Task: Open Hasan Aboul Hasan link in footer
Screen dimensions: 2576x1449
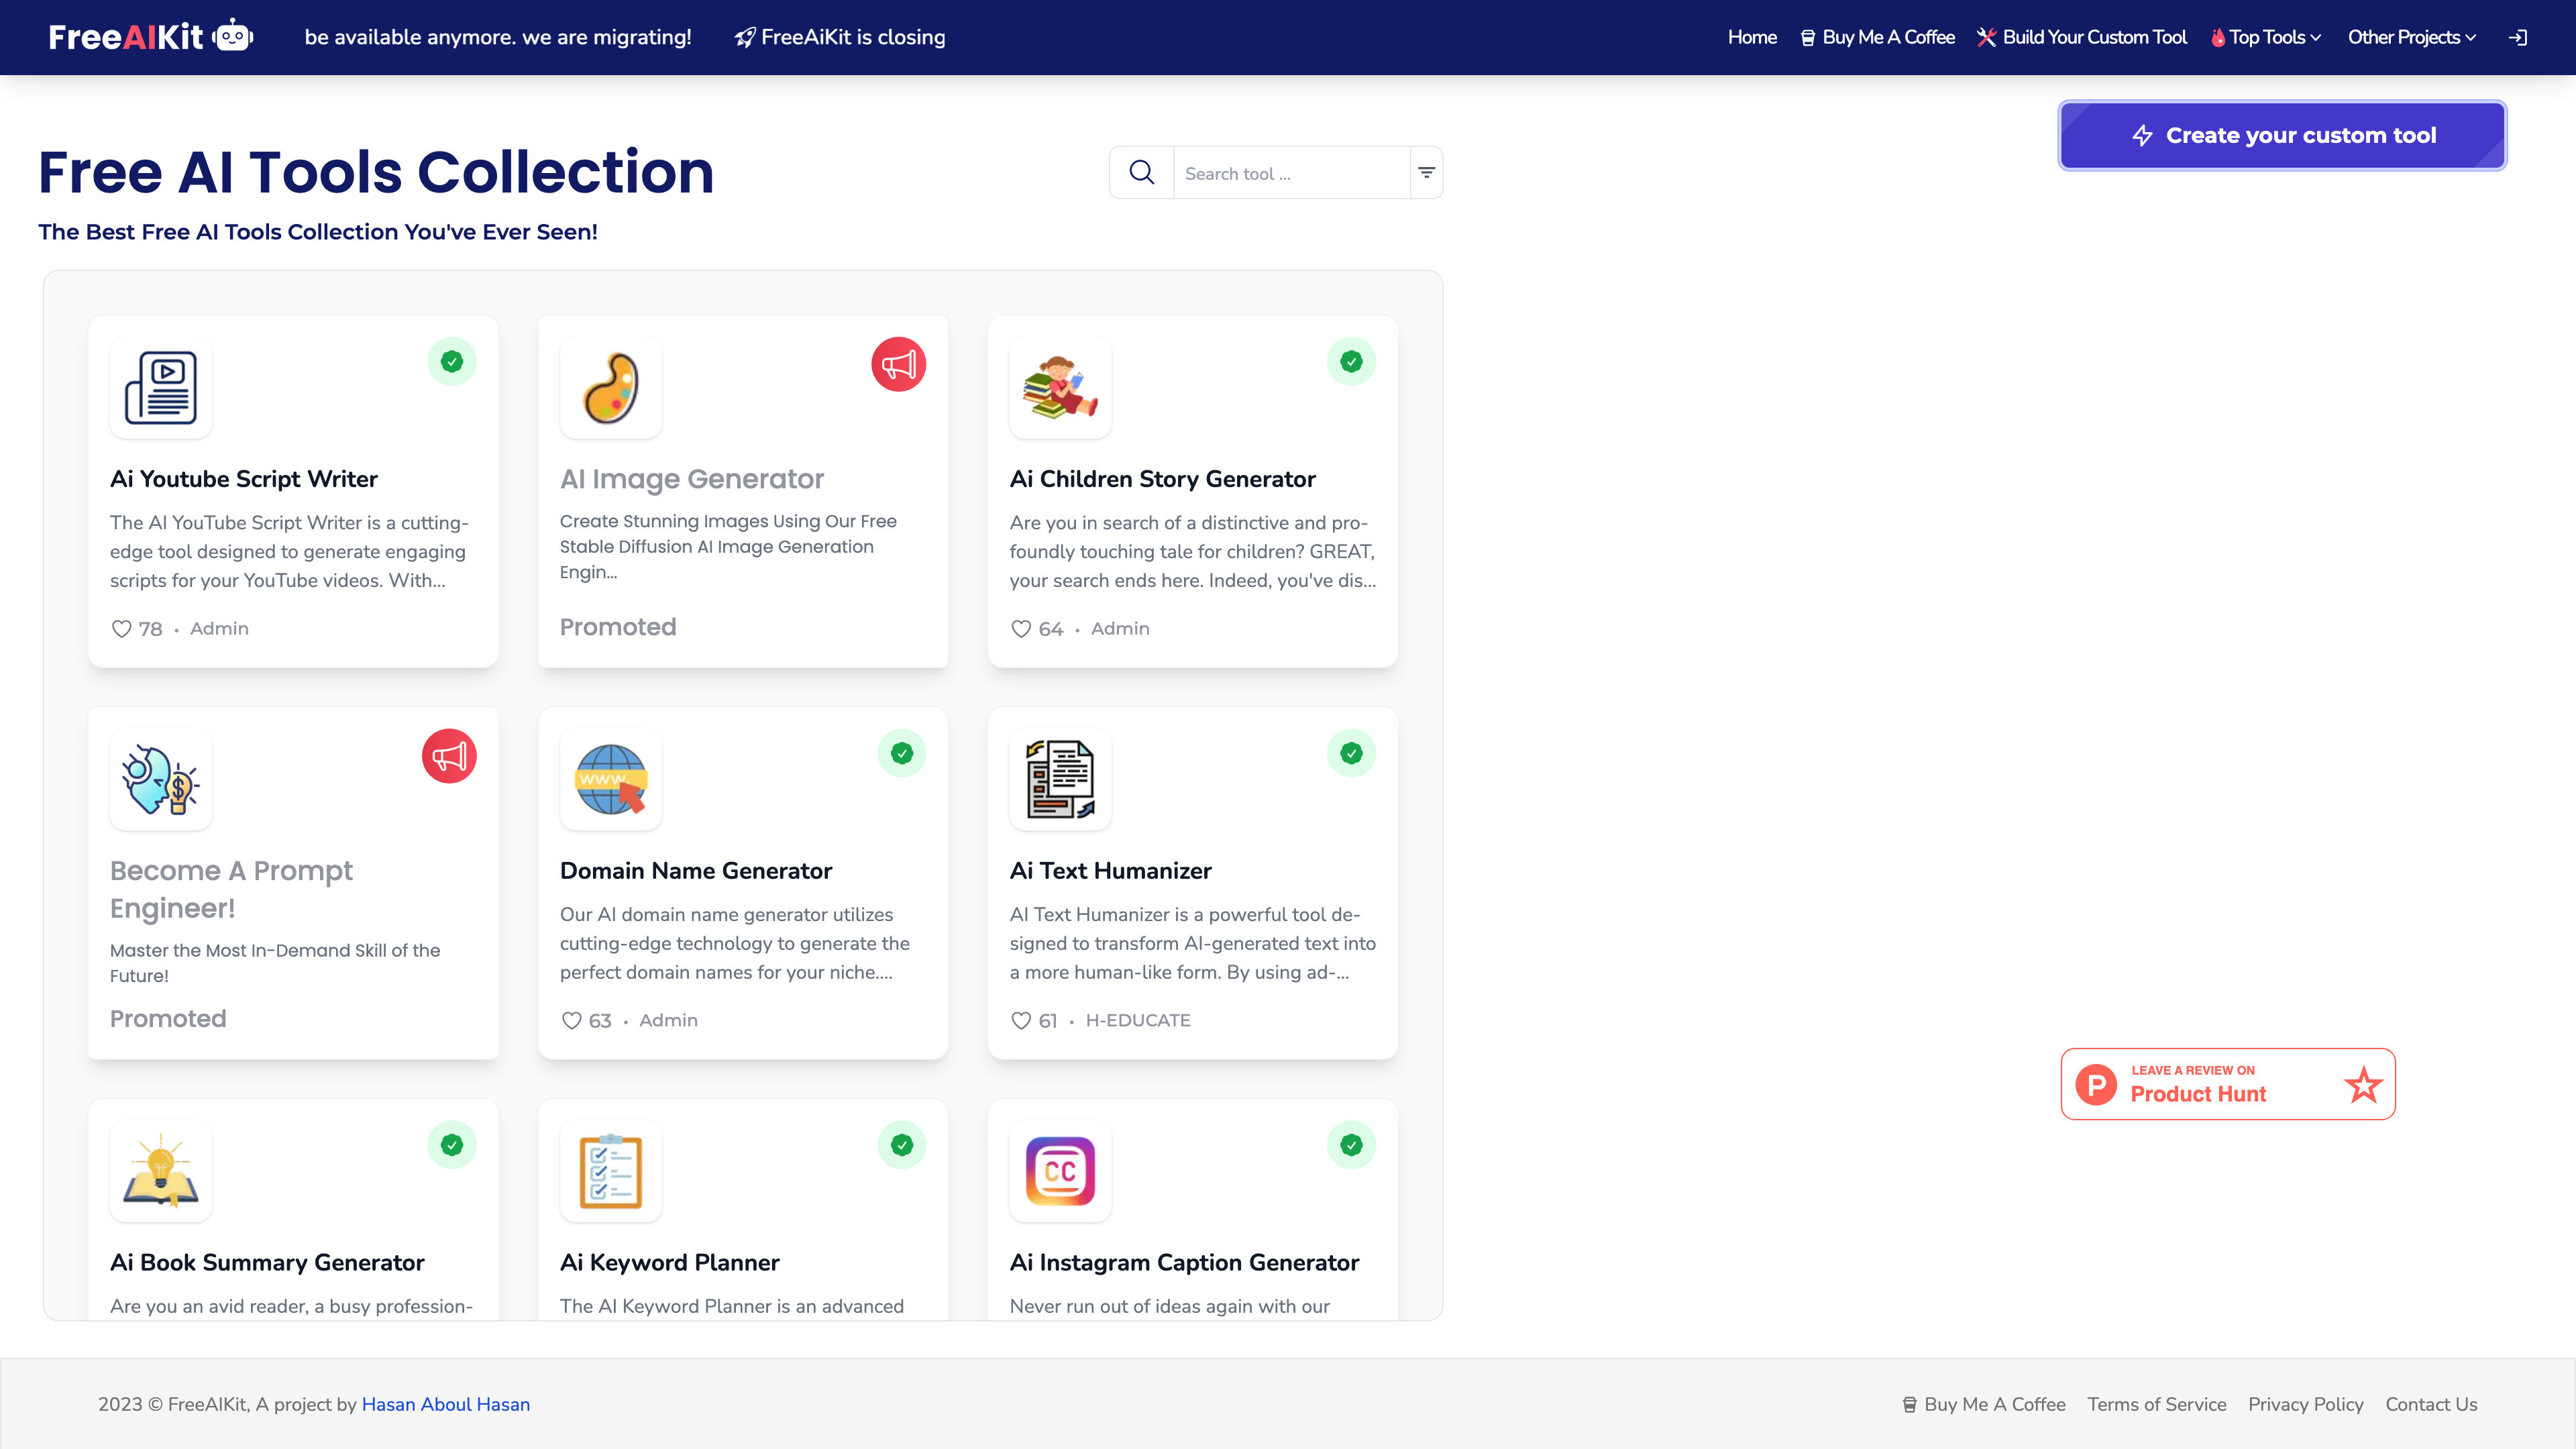Action: (446, 1404)
